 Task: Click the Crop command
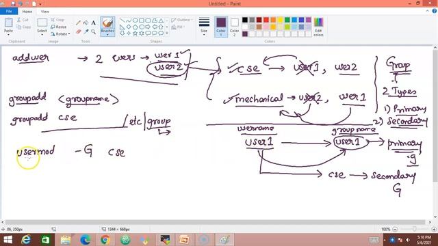pos(57,20)
